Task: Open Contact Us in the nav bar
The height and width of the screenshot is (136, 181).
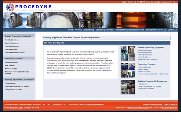Action: (x=172, y=30)
